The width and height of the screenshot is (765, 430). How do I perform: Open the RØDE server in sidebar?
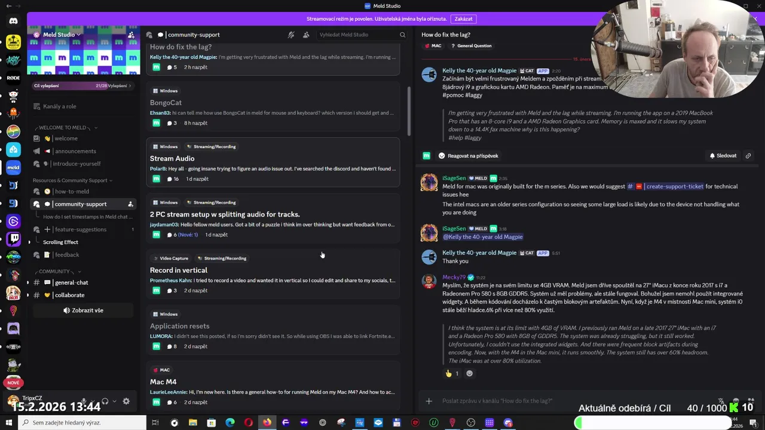point(13,78)
